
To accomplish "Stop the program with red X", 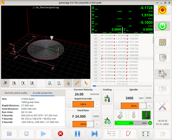I will click(60, 133).
